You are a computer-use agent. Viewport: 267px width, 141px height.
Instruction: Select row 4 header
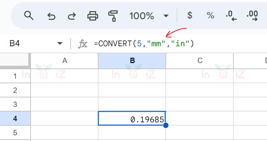(15, 118)
